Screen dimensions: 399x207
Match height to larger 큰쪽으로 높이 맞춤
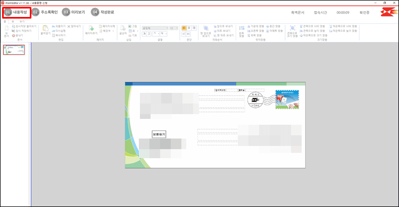click(312, 31)
